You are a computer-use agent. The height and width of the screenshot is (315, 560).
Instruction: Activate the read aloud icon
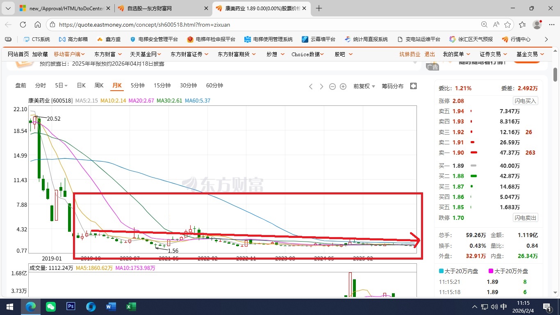tap(496, 25)
